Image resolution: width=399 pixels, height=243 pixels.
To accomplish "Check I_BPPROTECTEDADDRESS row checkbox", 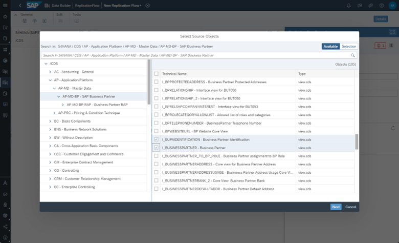I will (x=156, y=82).
